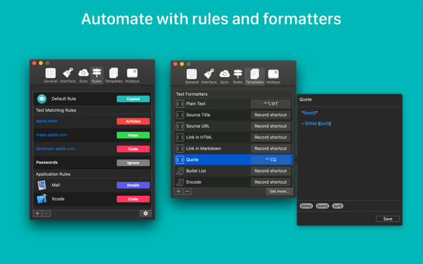423x264 pixels.
Task: Click Code tag for developer.apple.com
Action: pos(133,149)
